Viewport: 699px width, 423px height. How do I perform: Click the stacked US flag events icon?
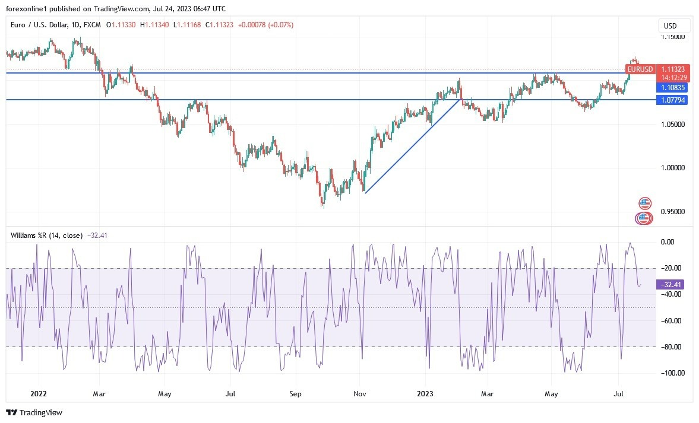[644, 218]
